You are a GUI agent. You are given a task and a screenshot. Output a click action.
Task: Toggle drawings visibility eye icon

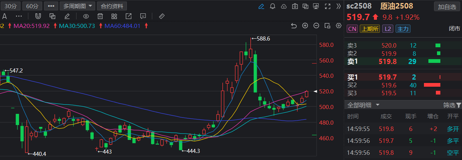(x=86, y=16)
